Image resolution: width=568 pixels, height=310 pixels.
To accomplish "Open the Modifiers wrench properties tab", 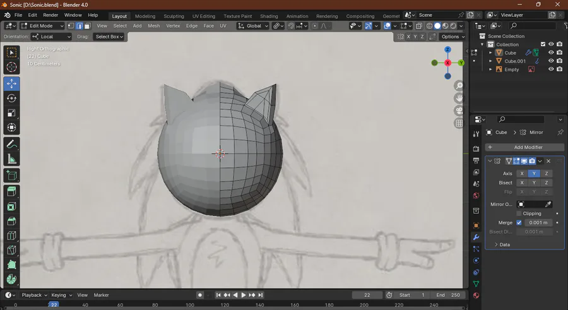I will (x=476, y=237).
